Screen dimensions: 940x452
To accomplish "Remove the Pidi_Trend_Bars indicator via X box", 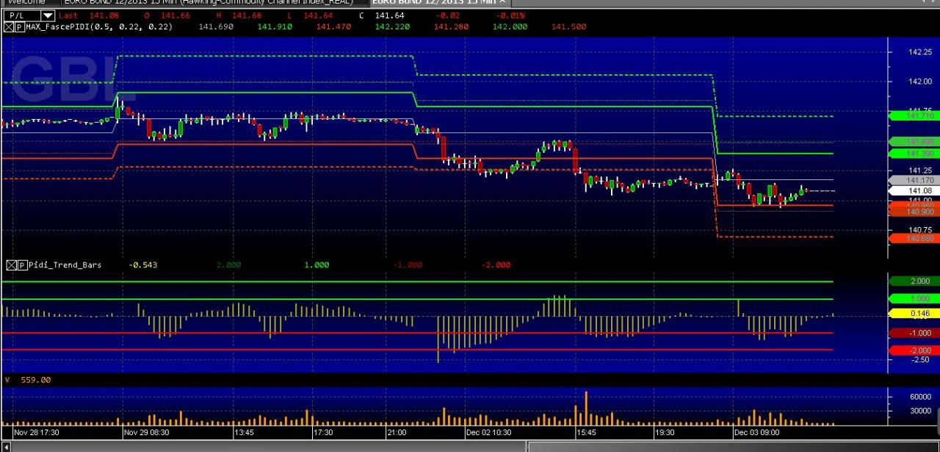I will pyautogui.click(x=11, y=265).
